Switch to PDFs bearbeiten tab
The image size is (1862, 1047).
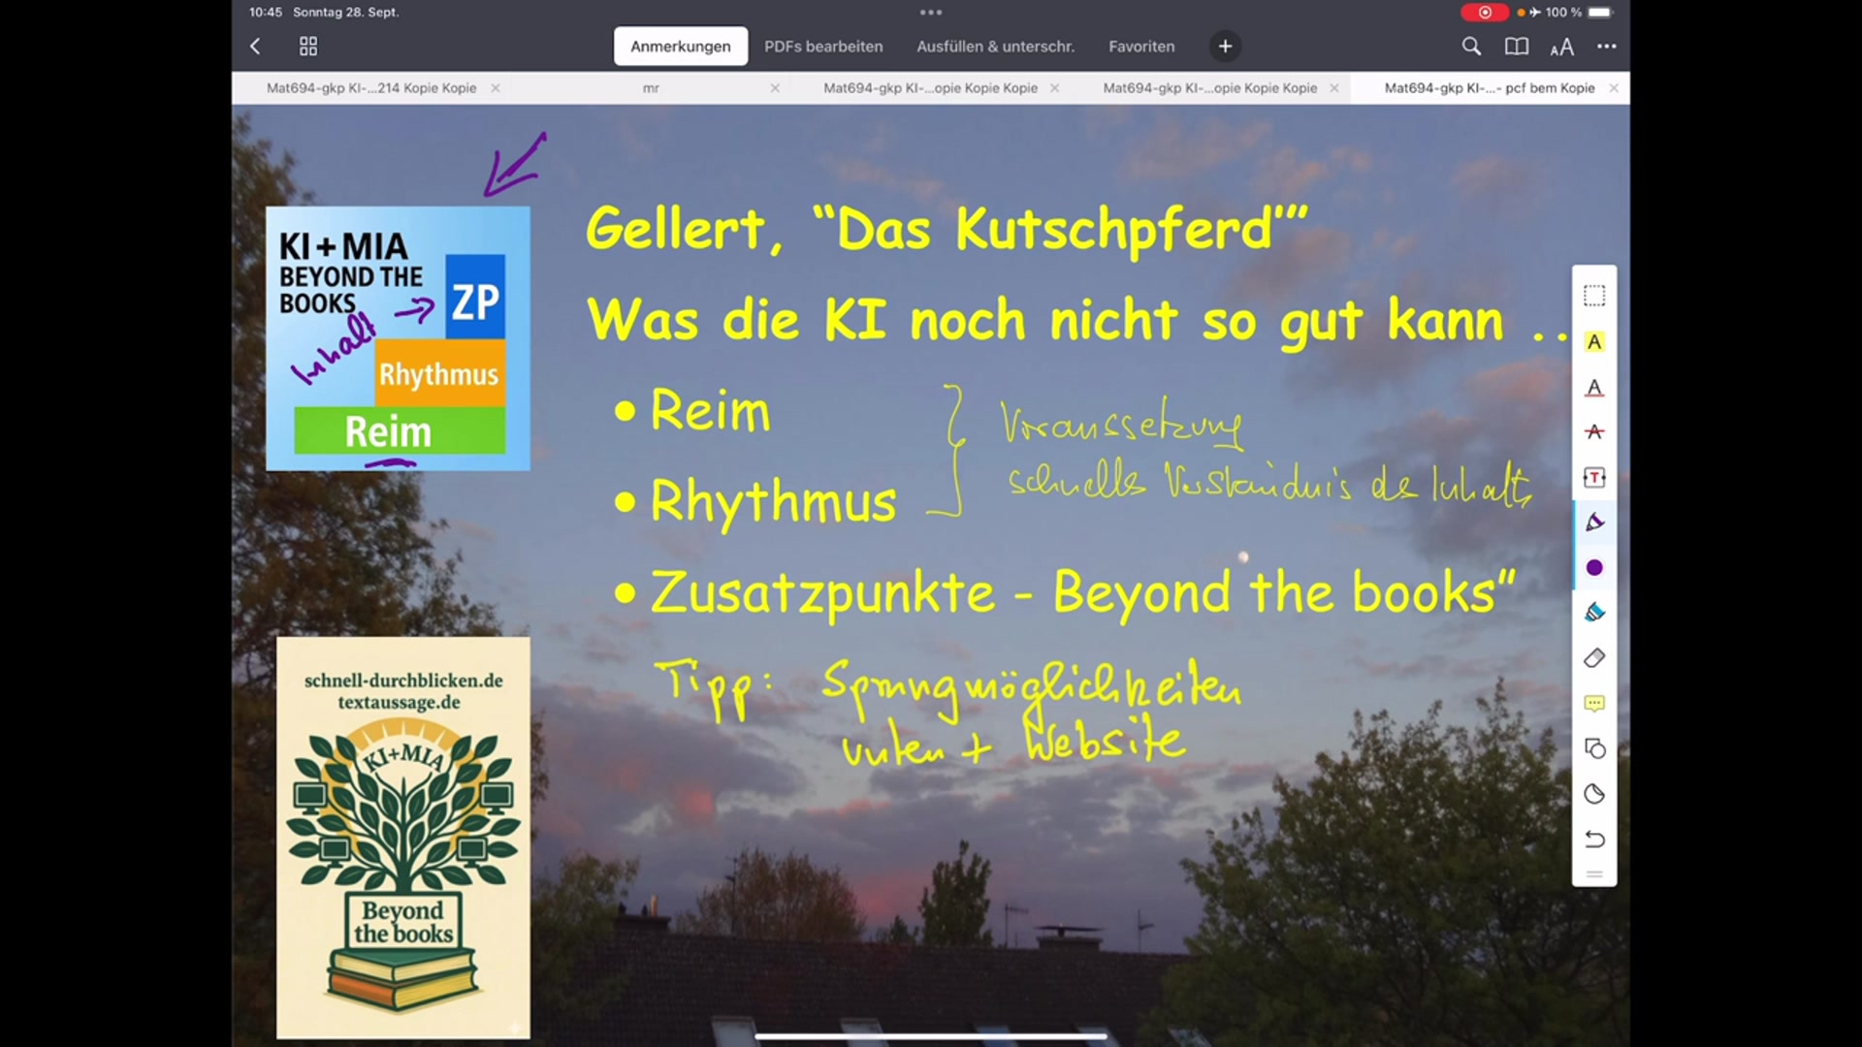coord(823,47)
